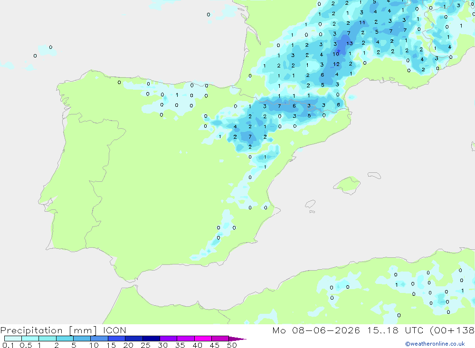This screenshot has height=348, width=475.
Task: Select the 0.1–0.5 mm lightest cyan legend swatch
Action: pos(13,339)
